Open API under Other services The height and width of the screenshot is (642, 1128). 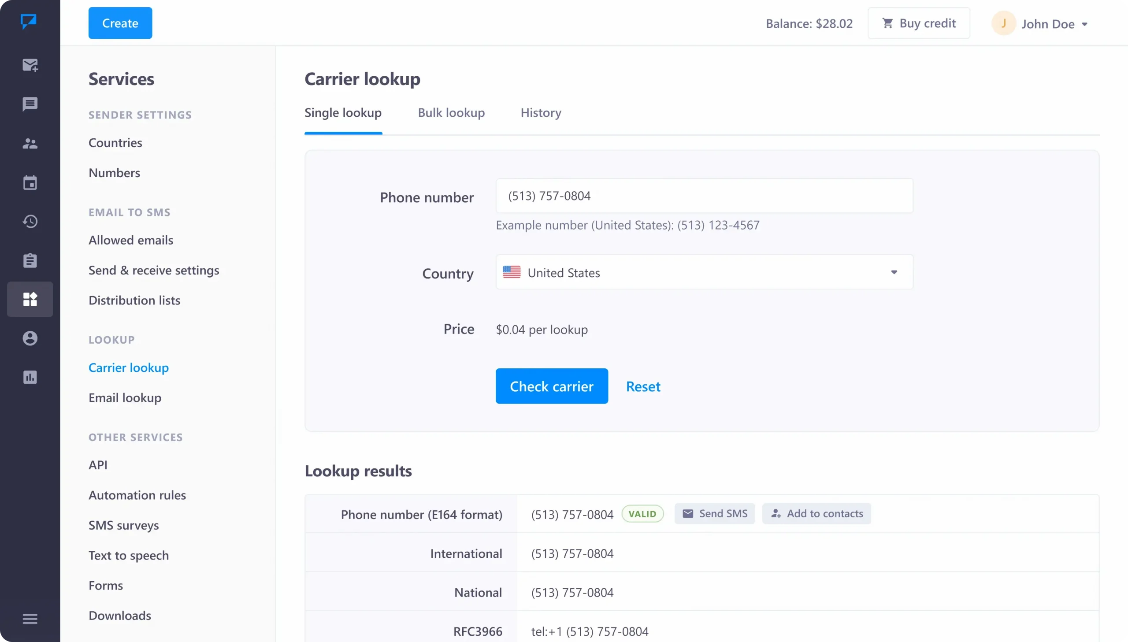(x=98, y=465)
